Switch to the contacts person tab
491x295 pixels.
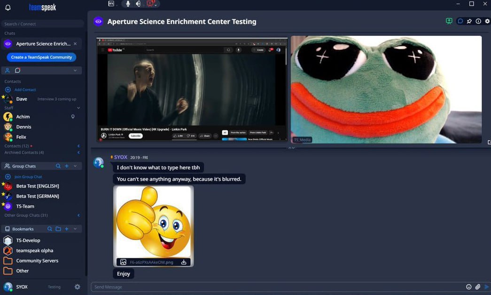pyautogui.click(x=8, y=70)
